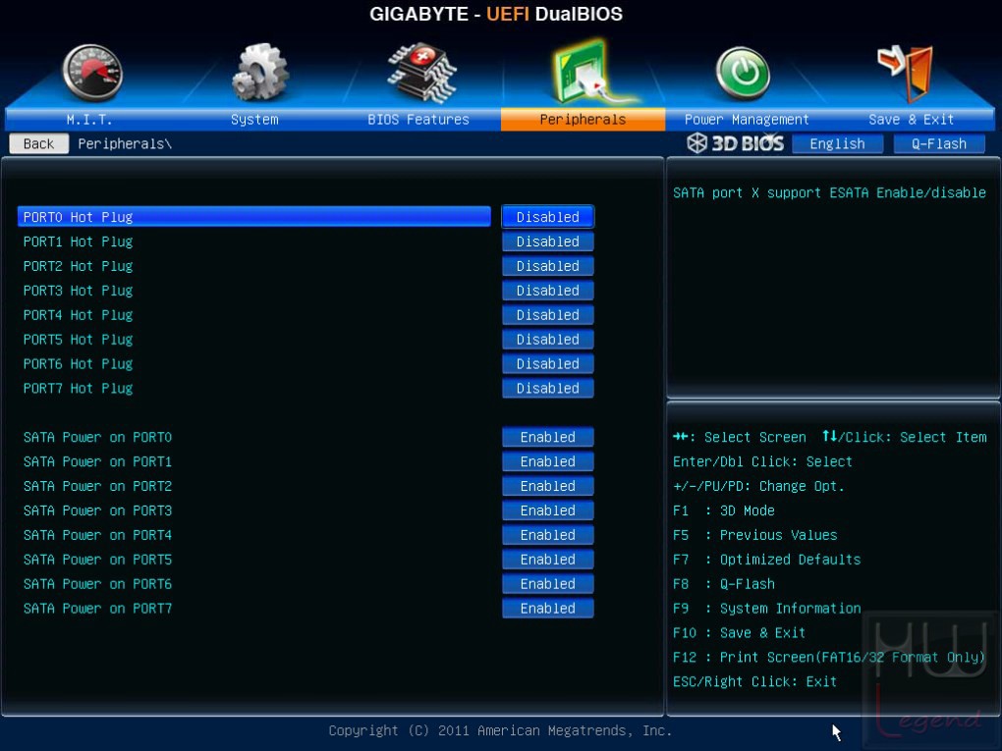This screenshot has width=1002, height=751.
Task: Select the PORT6 Hot Plug label
Action: point(78,364)
